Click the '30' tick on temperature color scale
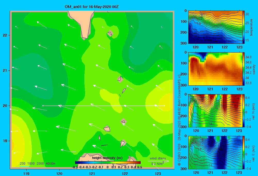Screen dimensions: 258x176 point(247,14)
